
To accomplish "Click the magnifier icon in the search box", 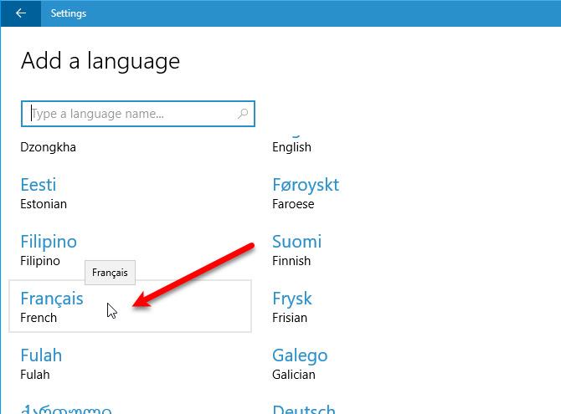I will tap(244, 114).
